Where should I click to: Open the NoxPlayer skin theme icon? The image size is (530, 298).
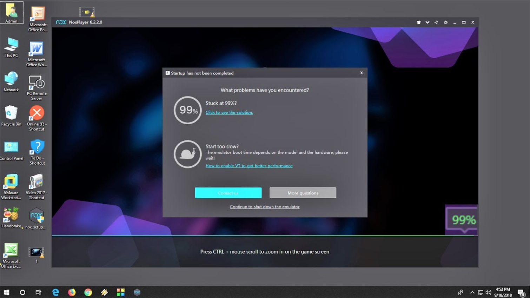click(x=419, y=22)
